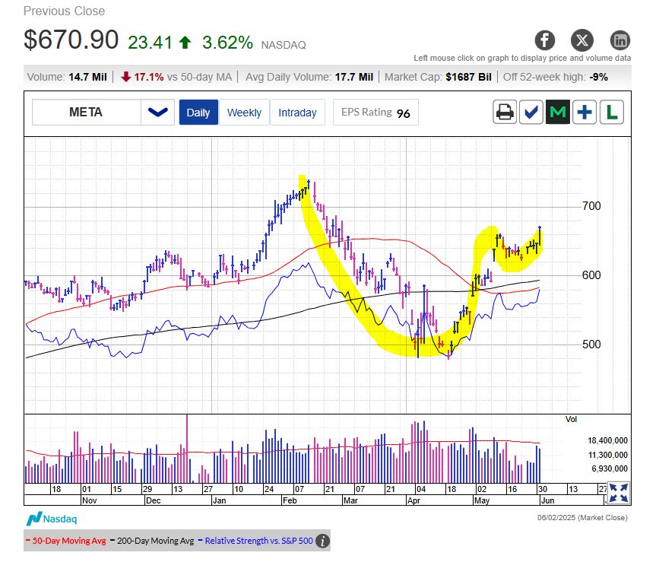Print the META chart
Viewport: 659px width, 562px height.
pyautogui.click(x=504, y=113)
